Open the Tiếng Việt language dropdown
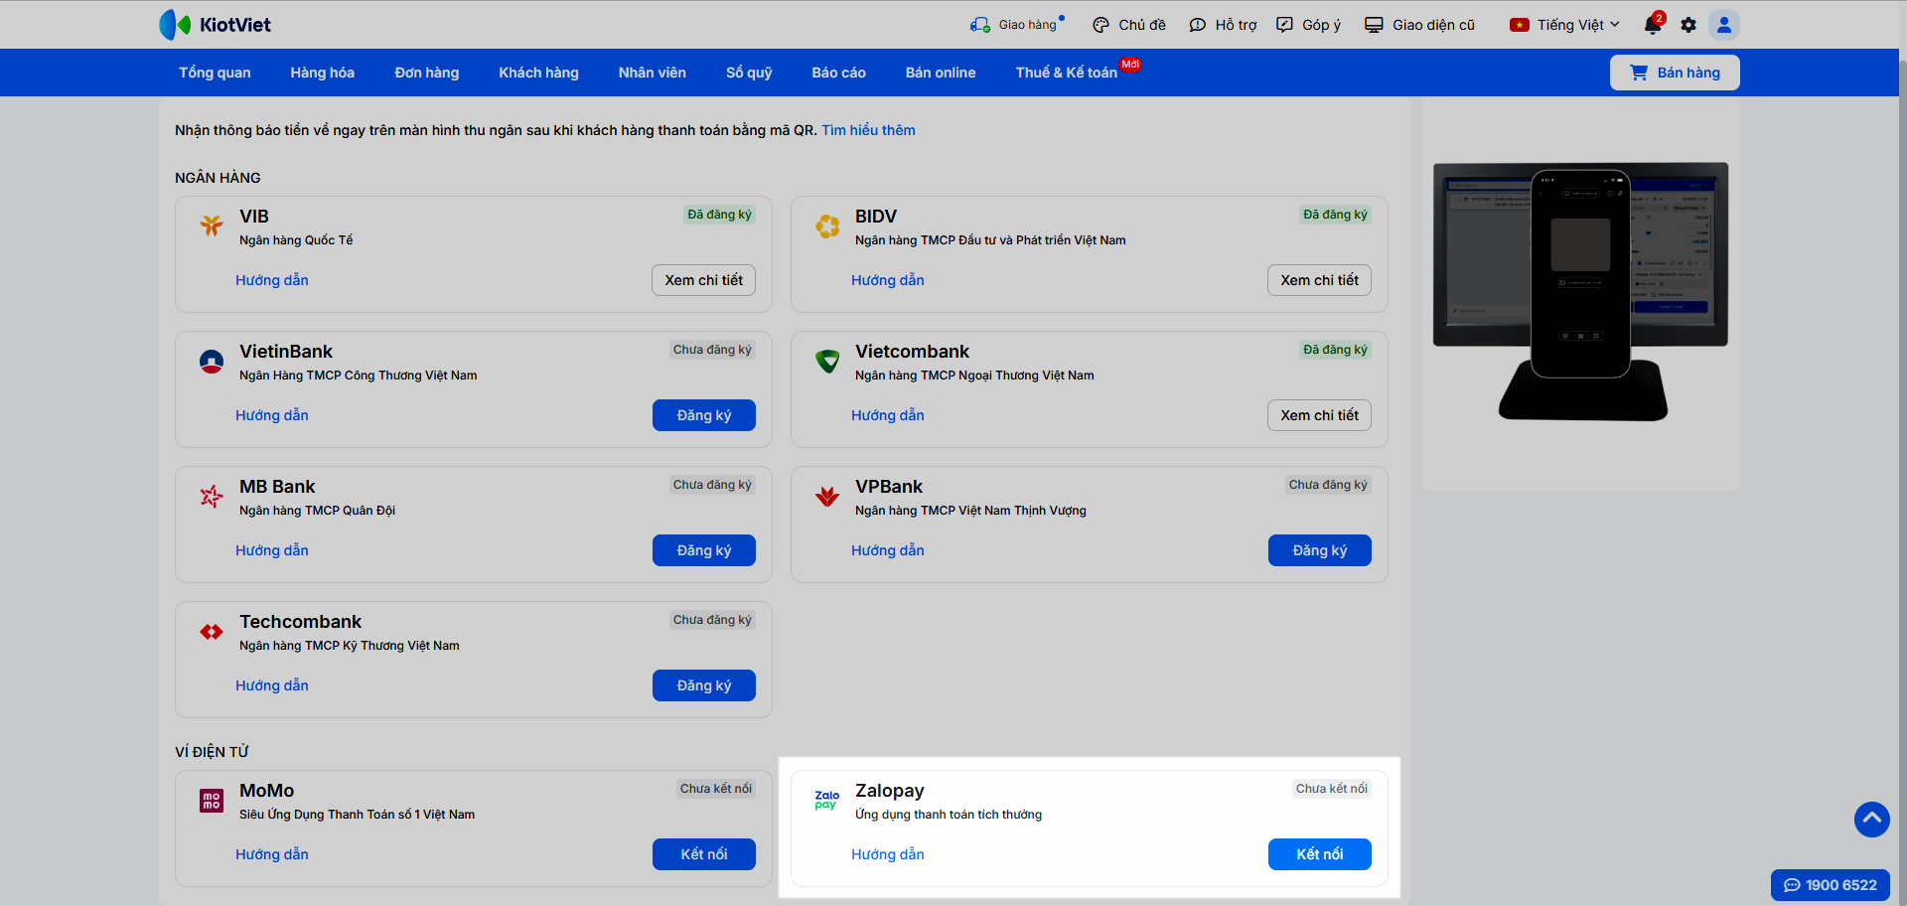 point(1565,25)
